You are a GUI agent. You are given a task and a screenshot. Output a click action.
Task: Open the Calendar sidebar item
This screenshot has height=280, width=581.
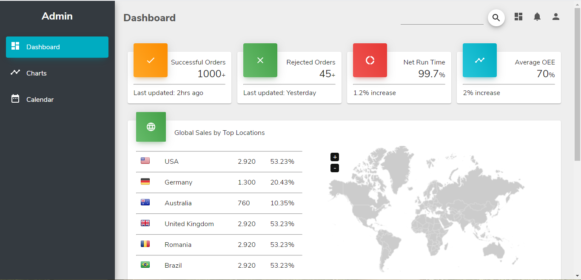click(x=57, y=100)
